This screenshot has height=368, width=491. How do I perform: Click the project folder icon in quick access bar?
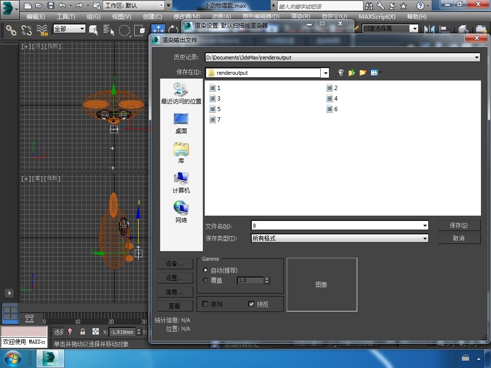[x=97, y=5]
